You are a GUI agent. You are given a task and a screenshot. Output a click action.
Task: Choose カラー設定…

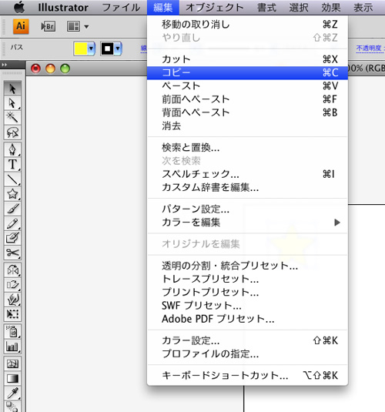pos(248,340)
